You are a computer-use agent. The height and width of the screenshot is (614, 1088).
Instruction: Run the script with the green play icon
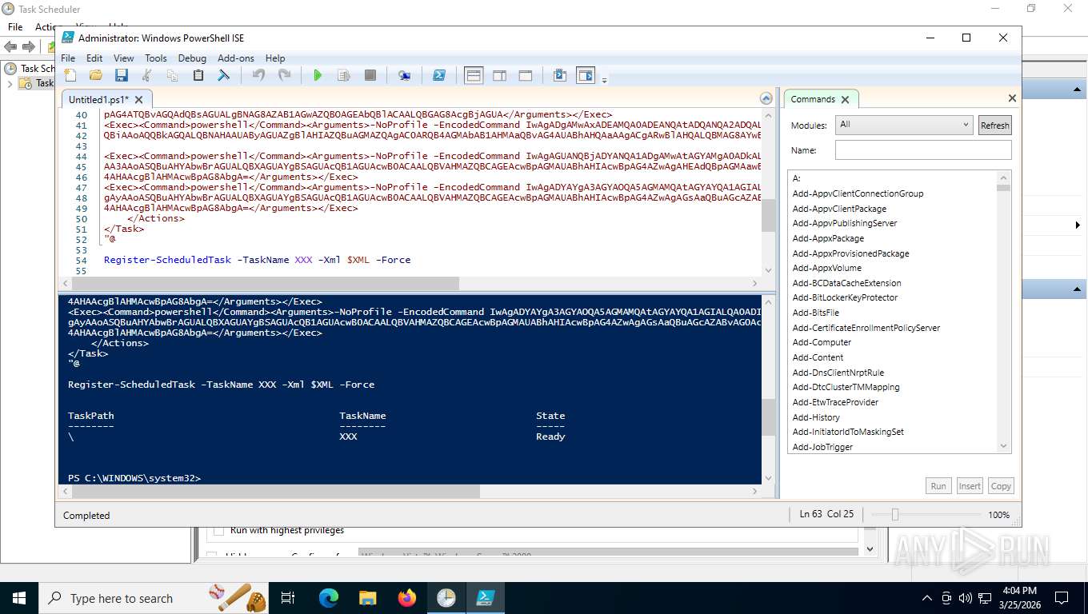click(x=318, y=75)
